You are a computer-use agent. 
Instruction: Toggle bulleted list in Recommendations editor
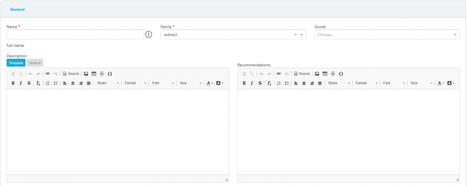tap(287, 83)
